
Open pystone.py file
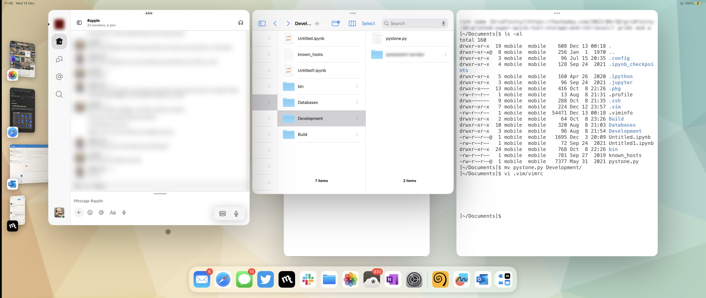tap(410, 38)
